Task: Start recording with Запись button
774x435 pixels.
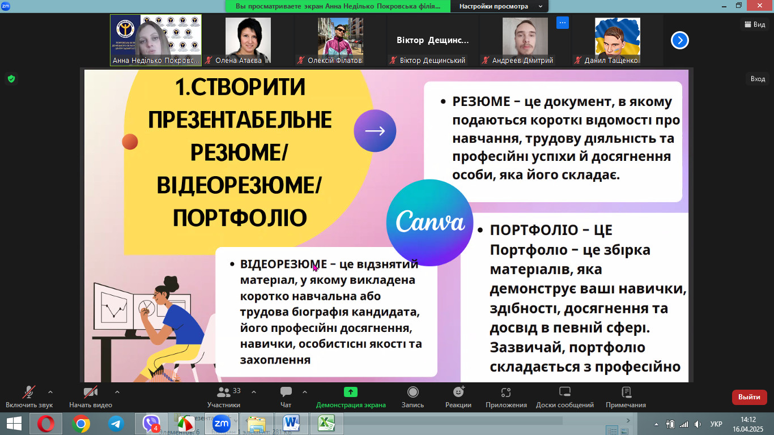Action: click(412, 396)
